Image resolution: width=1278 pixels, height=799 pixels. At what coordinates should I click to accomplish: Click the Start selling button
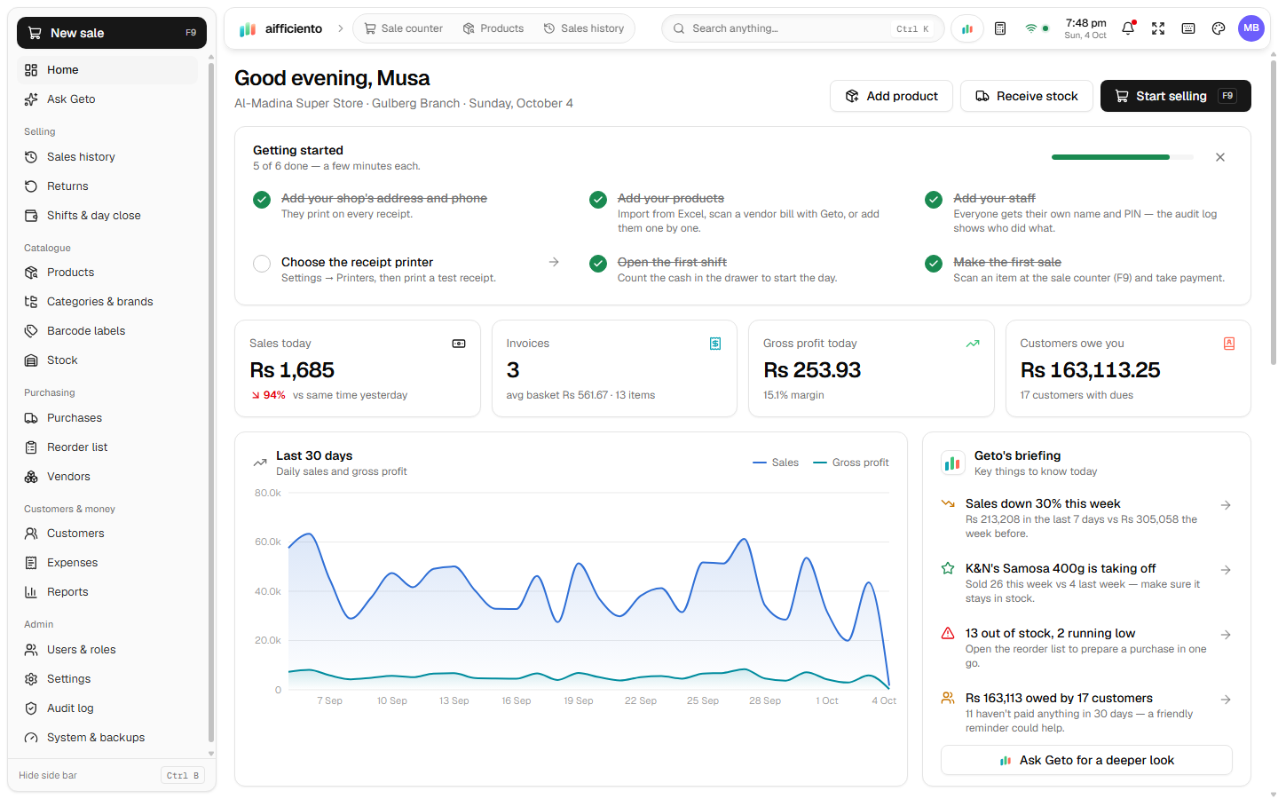(x=1176, y=96)
